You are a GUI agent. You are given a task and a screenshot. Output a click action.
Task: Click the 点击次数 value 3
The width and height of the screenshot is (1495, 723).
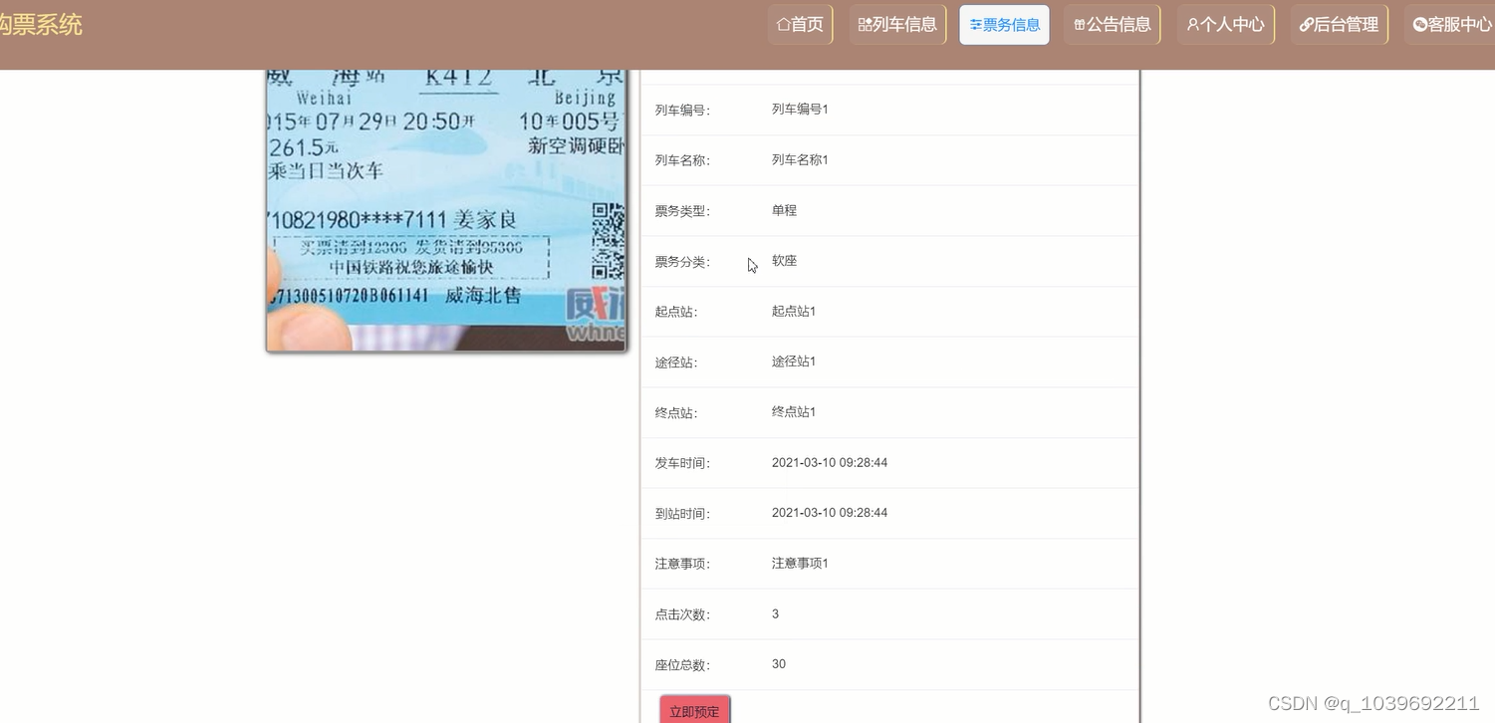(x=776, y=614)
